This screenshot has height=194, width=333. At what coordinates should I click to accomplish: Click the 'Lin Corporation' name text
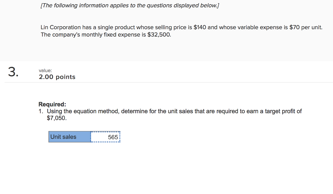point(59,27)
